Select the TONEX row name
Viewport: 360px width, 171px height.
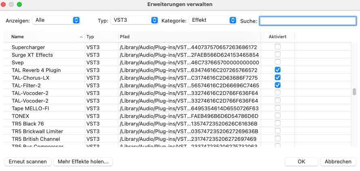point(21,116)
